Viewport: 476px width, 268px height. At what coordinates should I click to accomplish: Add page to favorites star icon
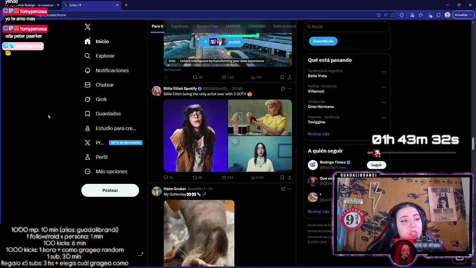393,15
